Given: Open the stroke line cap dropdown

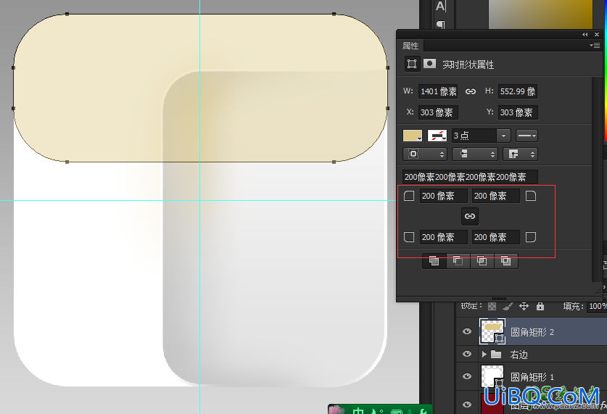Looking at the screenshot, I should click(x=474, y=154).
